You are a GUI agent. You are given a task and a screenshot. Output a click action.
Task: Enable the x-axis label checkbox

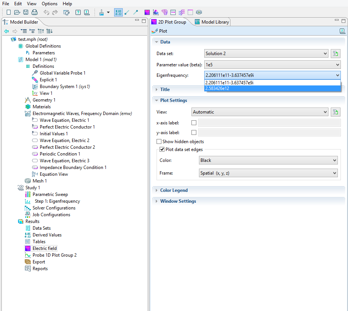tap(194, 123)
